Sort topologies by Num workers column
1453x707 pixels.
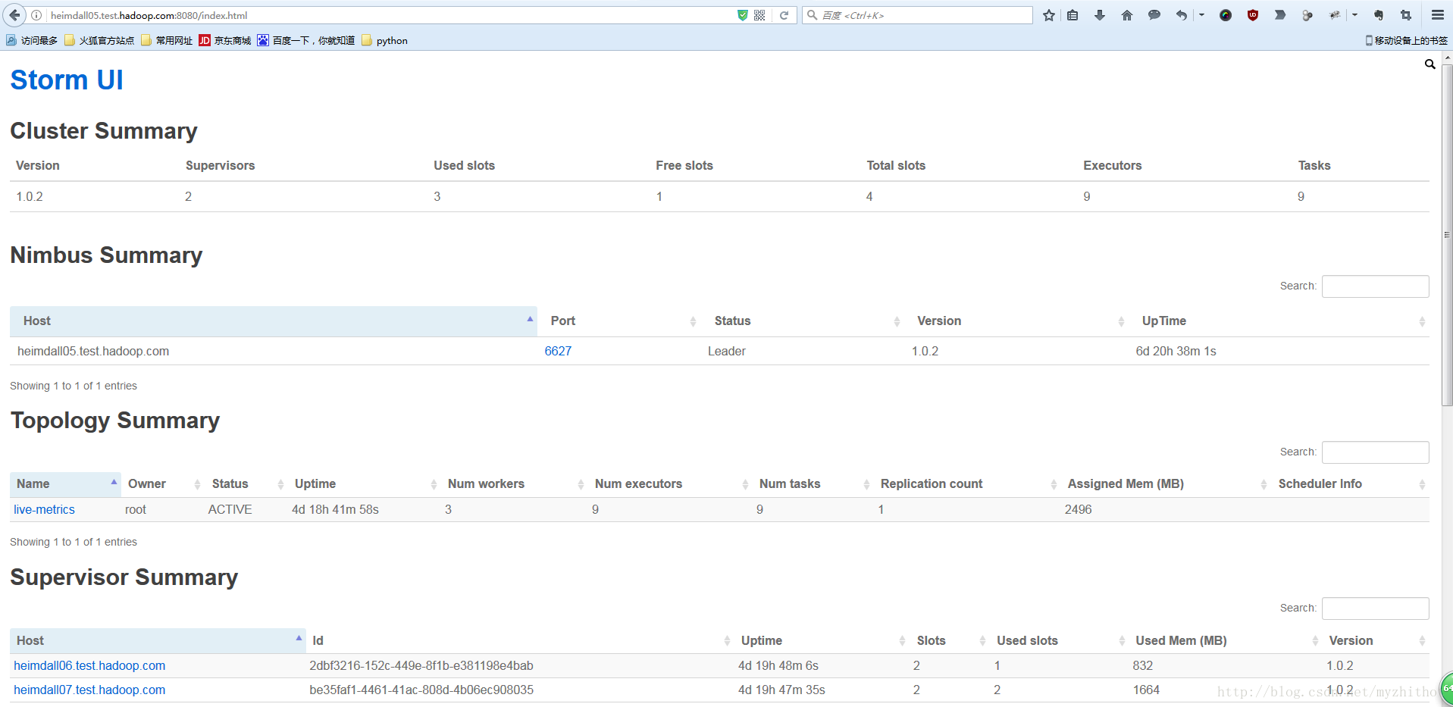coord(515,484)
